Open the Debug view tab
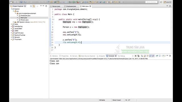Viewport: 182px width, 102px height. point(121,56)
